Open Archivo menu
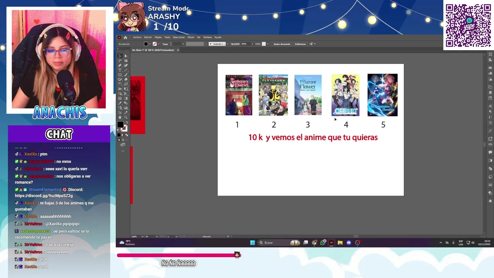The image size is (494, 278). (x=137, y=37)
